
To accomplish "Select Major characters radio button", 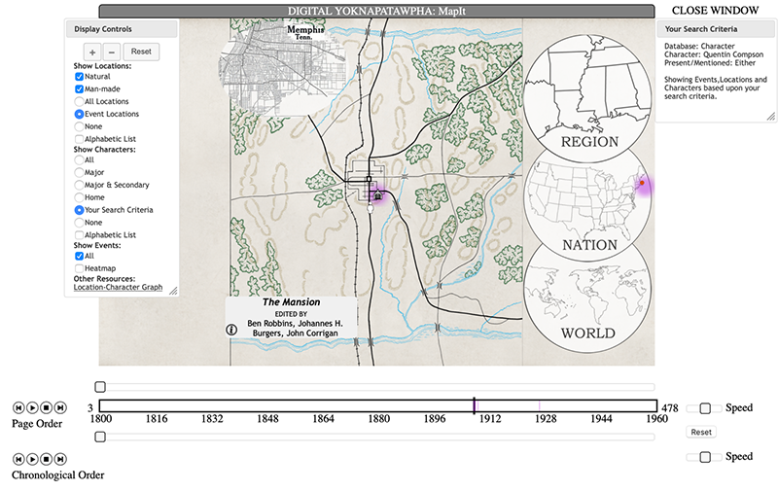I will tap(79, 172).
